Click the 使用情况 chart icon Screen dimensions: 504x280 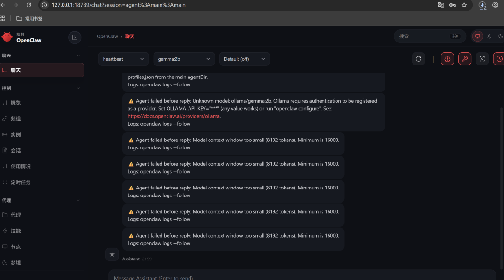(5, 167)
